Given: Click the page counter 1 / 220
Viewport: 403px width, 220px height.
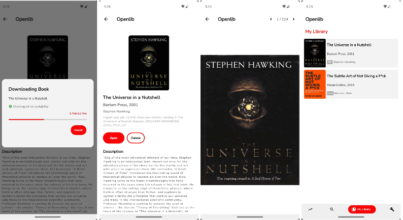Looking at the screenshot, I should pyautogui.click(x=282, y=19).
